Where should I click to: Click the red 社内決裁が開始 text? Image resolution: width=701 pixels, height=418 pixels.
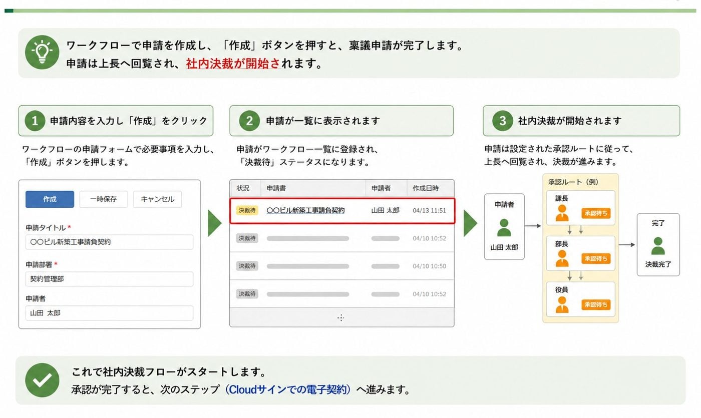pos(233,65)
